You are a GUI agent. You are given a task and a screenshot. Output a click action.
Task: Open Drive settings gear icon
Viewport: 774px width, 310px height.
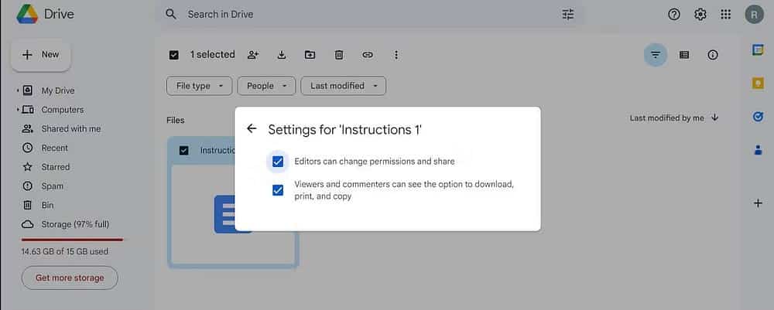coord(700,14)
